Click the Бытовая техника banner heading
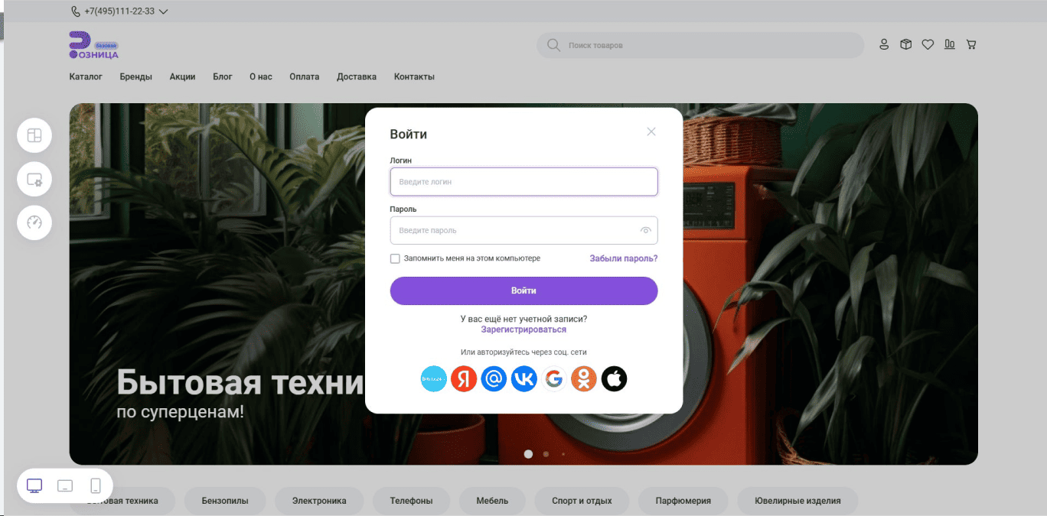Image resolution: width=1047 pixels, height=516 pixels. (x=240, y=382)
